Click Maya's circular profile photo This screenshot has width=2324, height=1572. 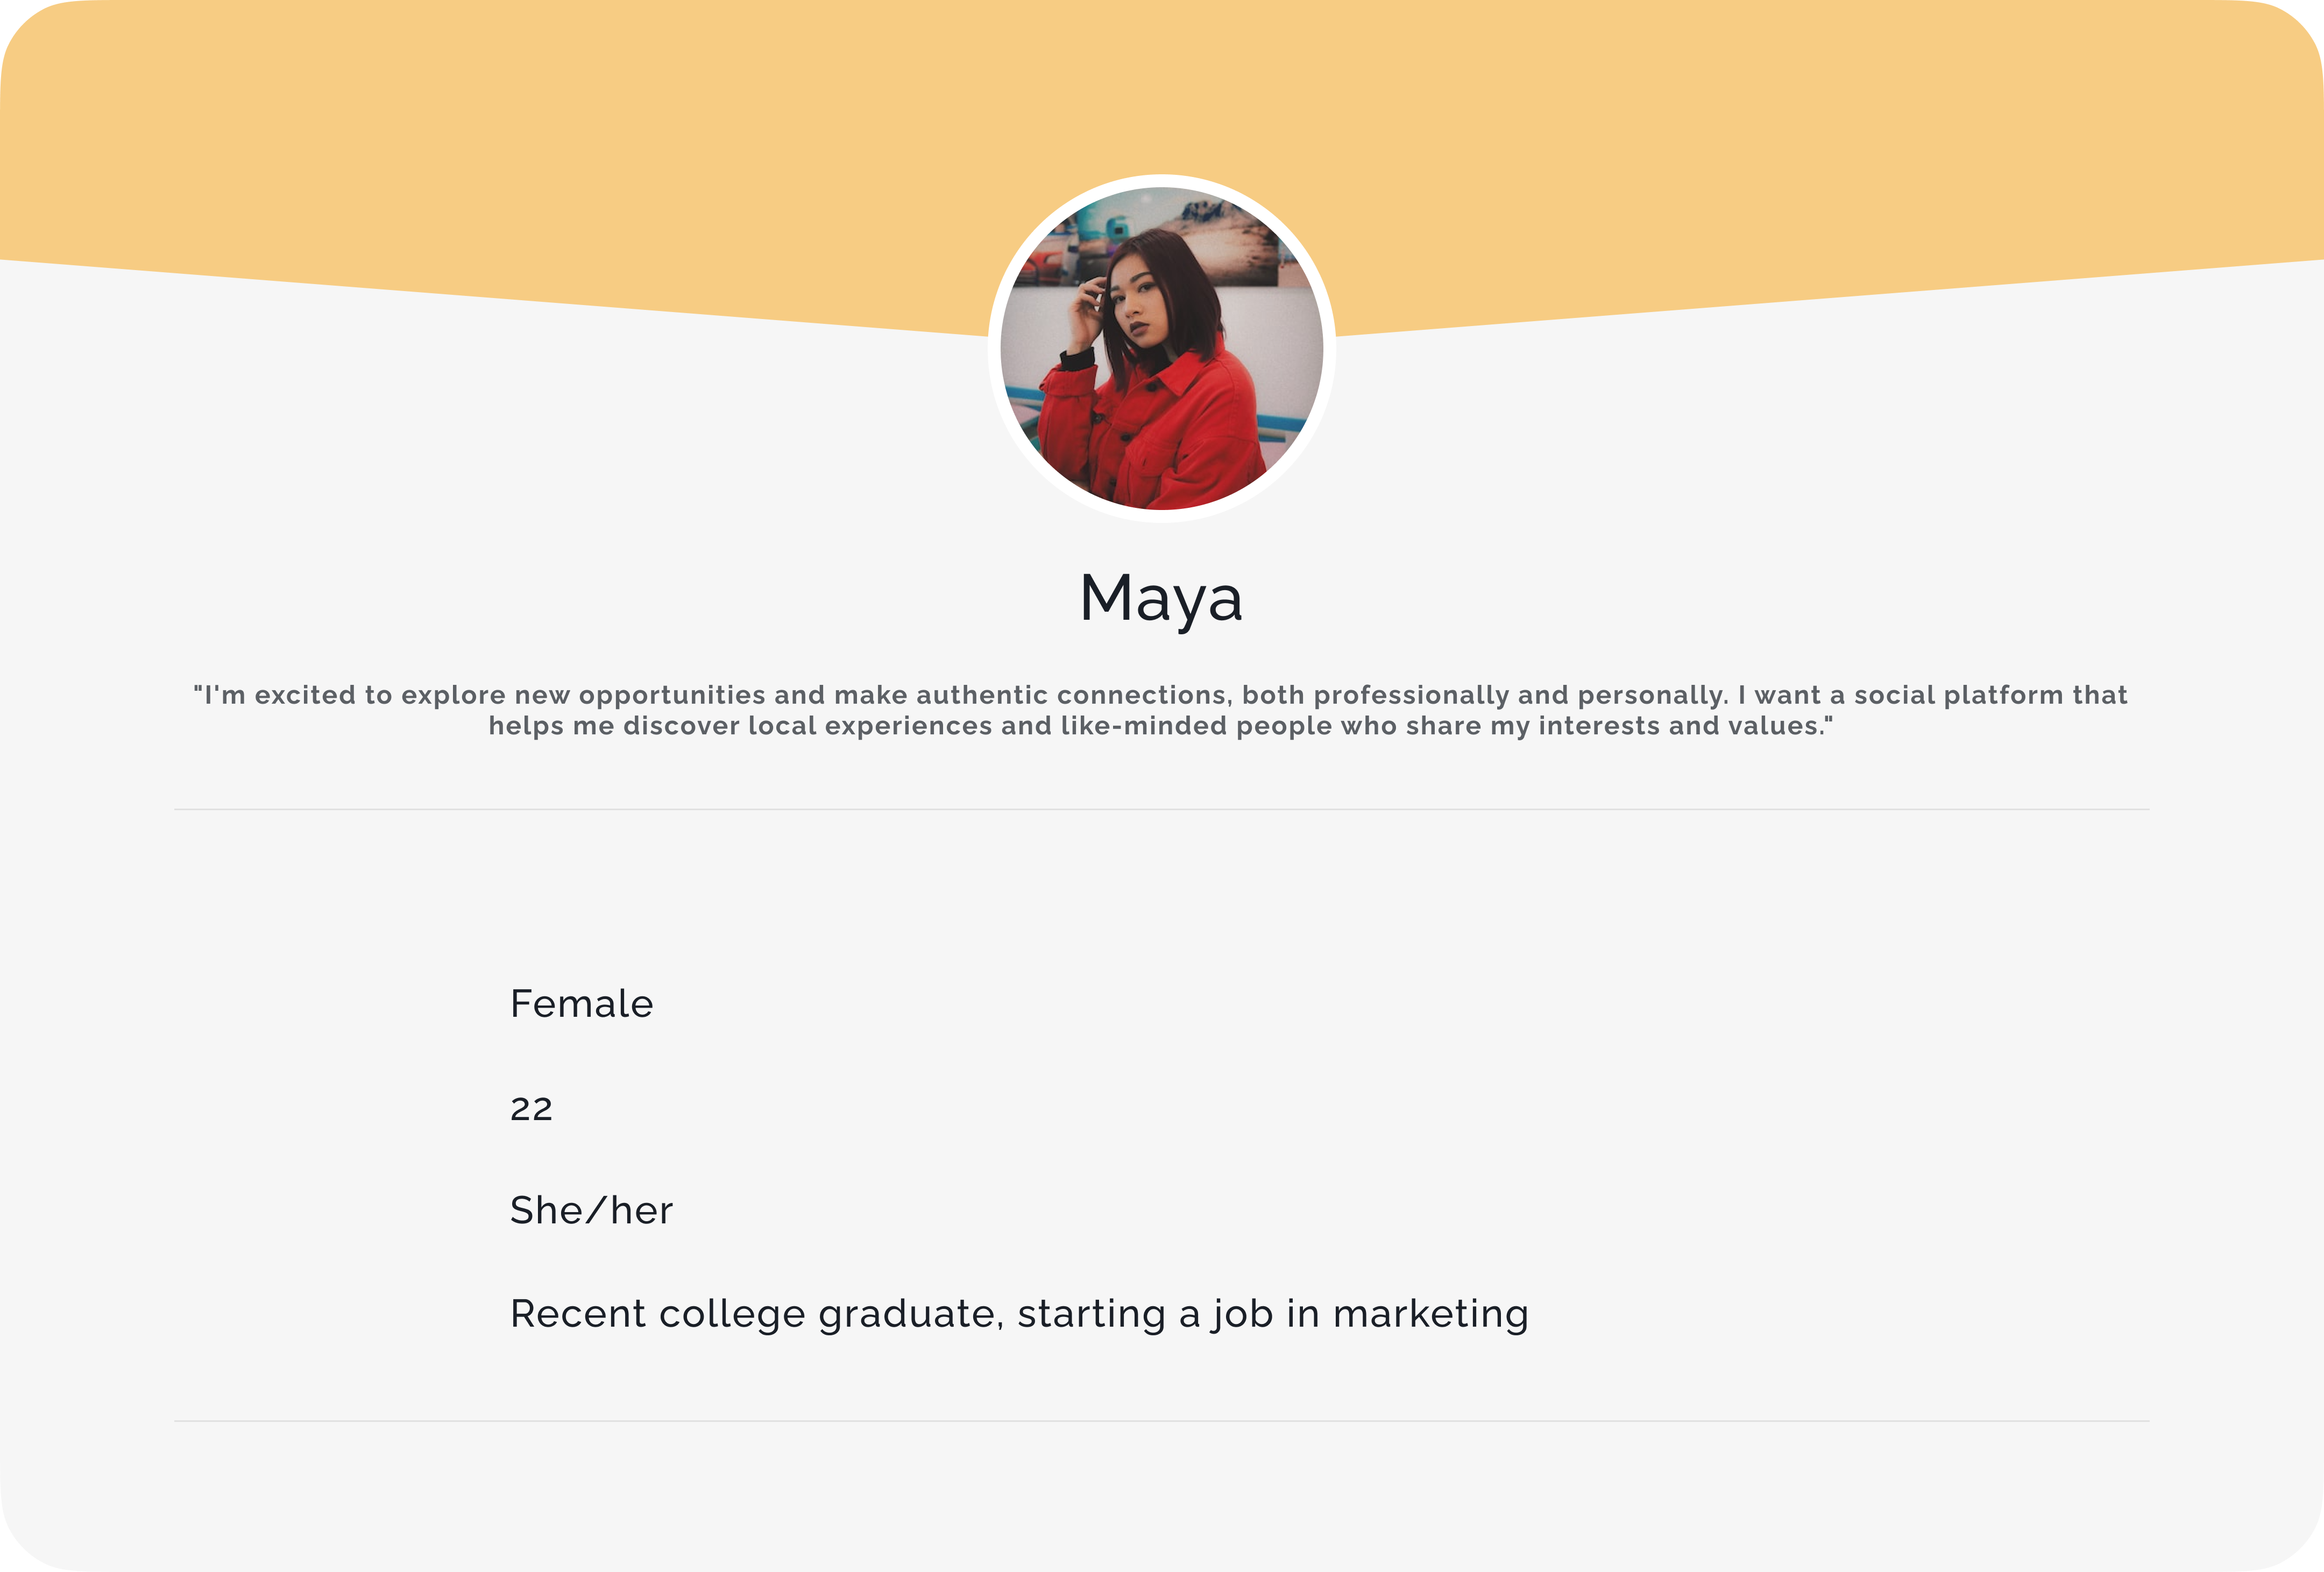1162,348
